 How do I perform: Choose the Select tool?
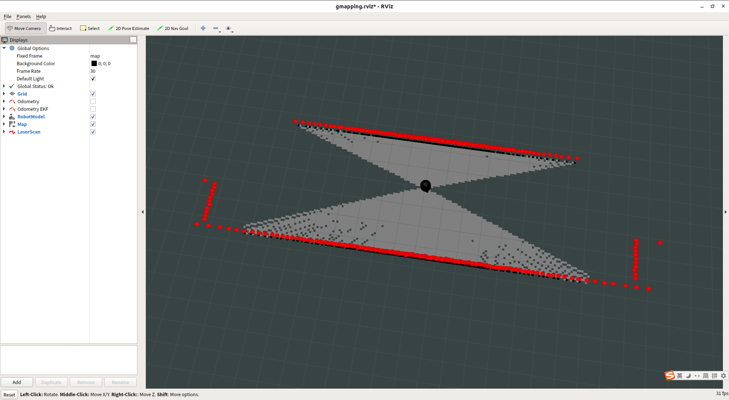tap(90, 28)
